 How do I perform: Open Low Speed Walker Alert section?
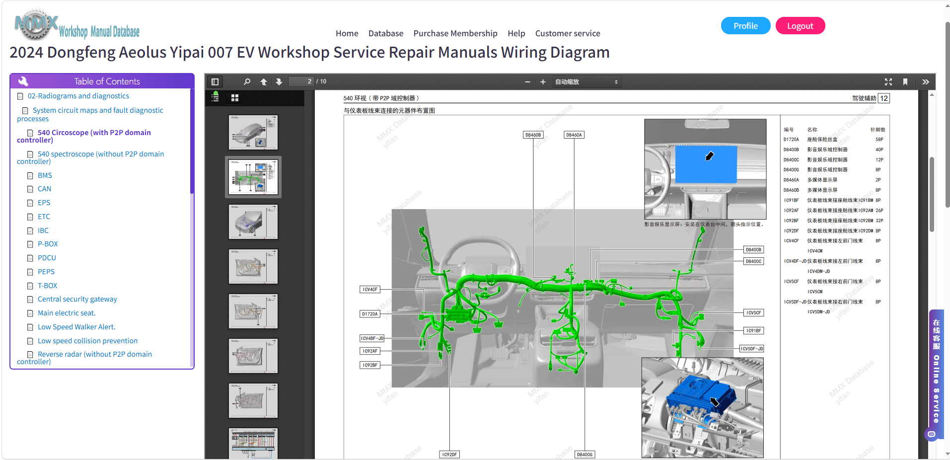(x=76, y=327)
